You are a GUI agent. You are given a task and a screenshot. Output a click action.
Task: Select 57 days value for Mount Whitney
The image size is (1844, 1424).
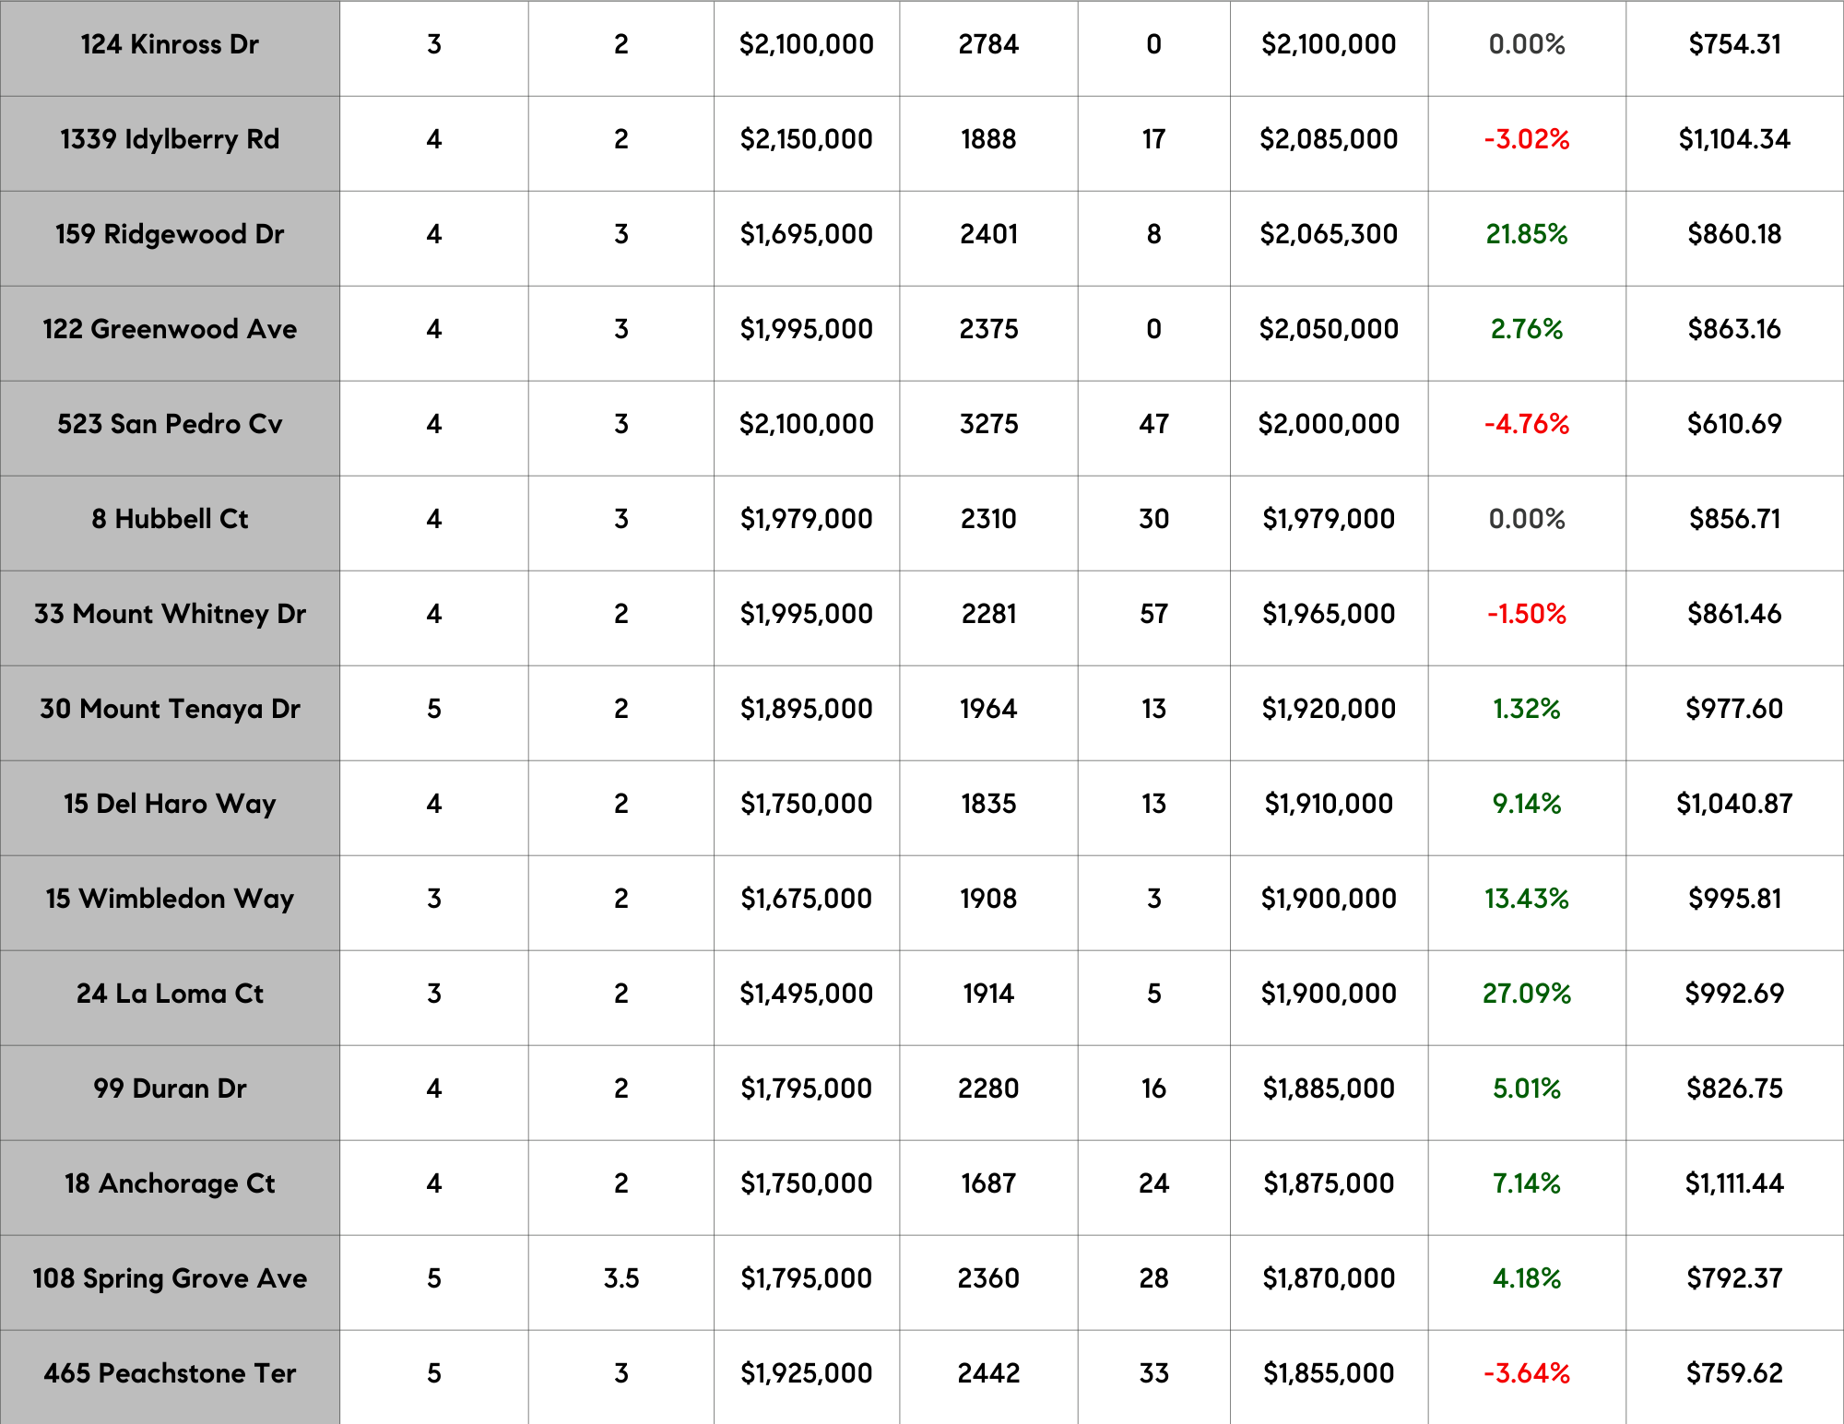1153,614
